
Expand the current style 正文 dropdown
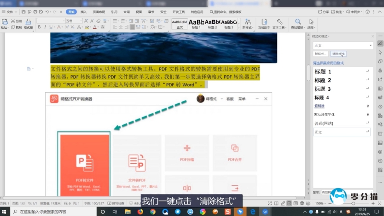click(370, 45)
